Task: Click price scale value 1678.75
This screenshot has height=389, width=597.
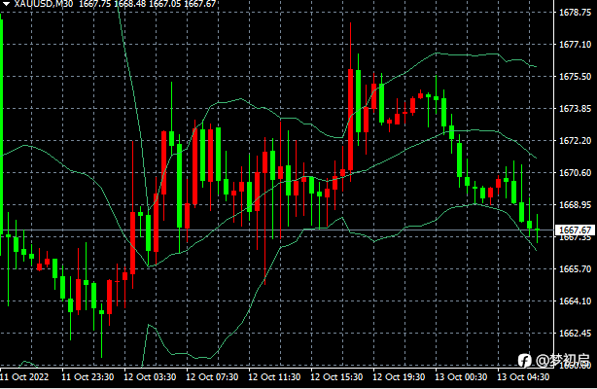Action: point(575,13)
